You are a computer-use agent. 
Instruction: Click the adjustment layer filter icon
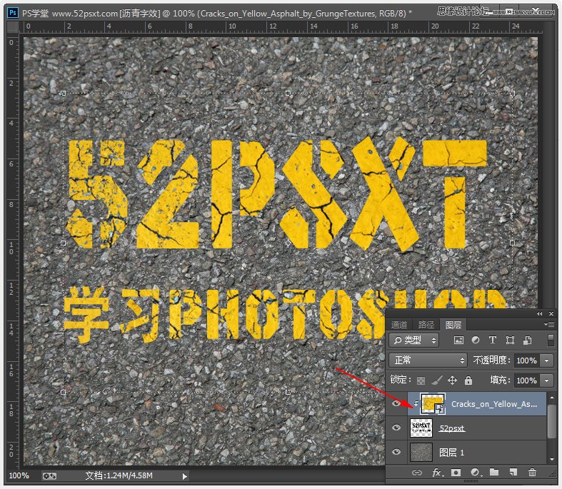pyautogui.click(x=476, y=340)
